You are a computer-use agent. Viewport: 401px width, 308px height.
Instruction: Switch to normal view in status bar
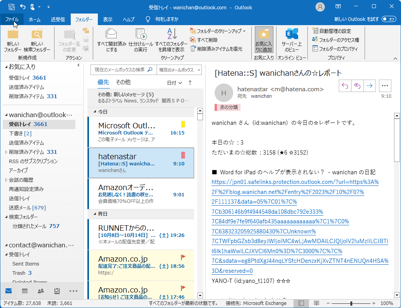click(x=301, y=303)
